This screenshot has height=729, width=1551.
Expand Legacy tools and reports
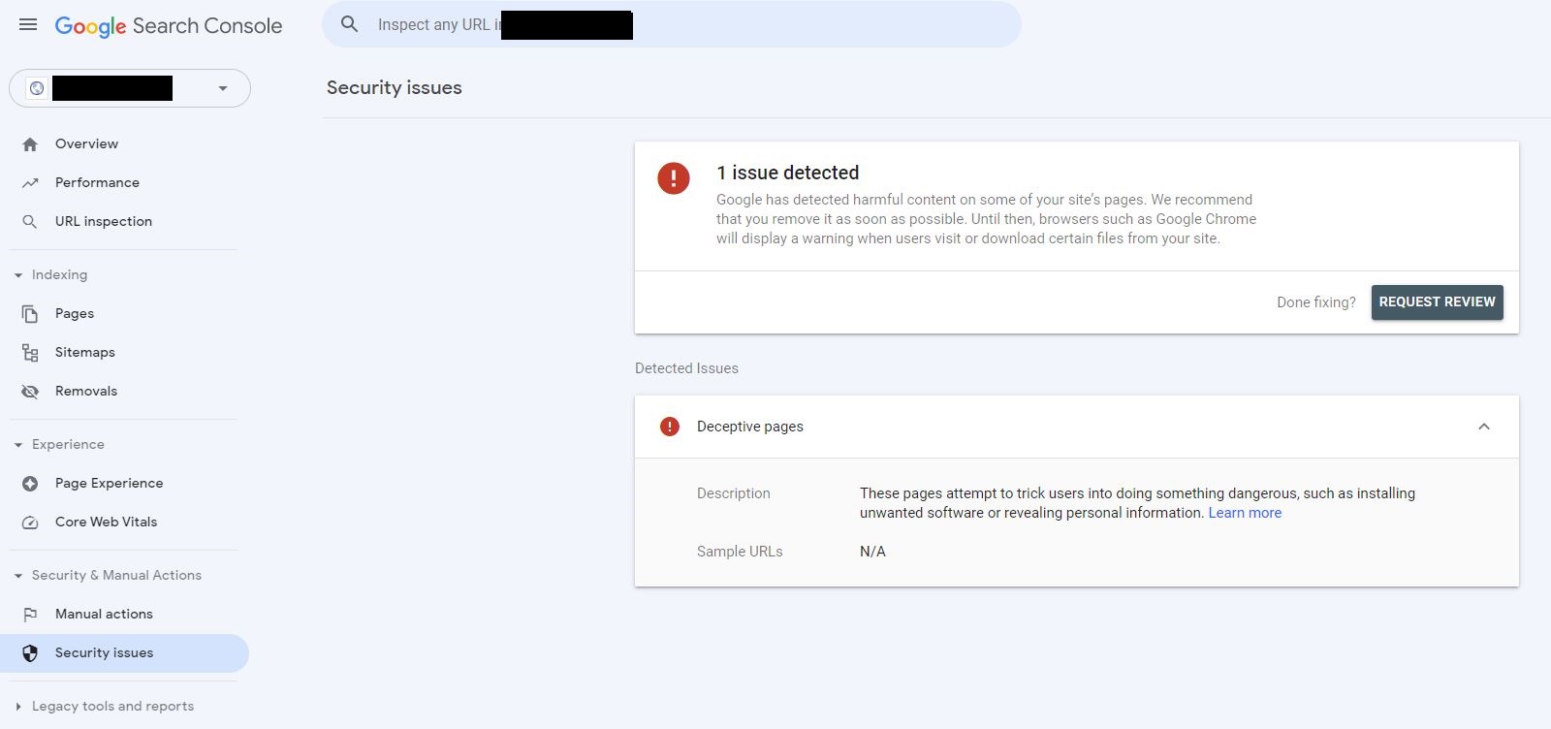[18, 707]
